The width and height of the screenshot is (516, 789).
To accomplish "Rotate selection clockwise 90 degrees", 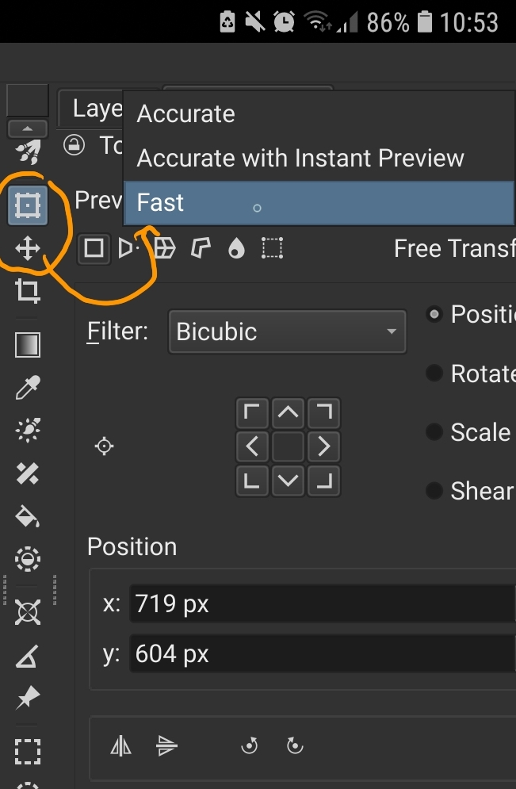I will (x=294, y=745).
